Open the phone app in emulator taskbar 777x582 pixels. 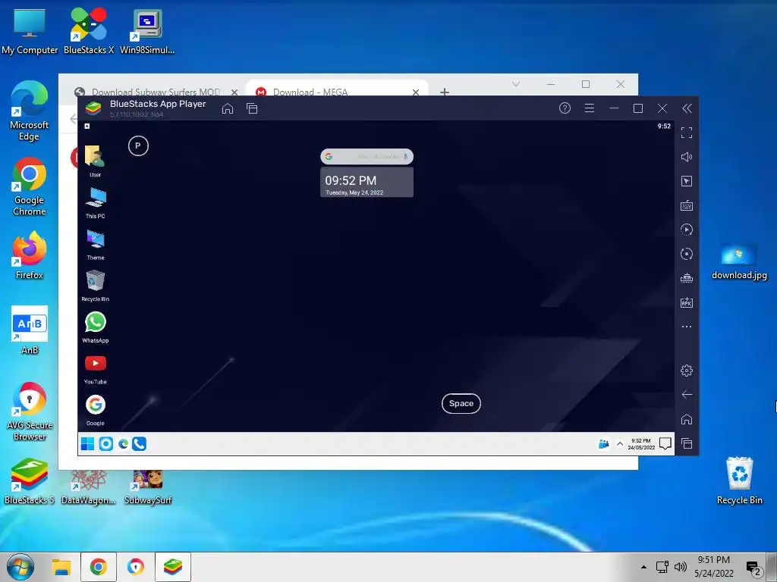point(140,444)
